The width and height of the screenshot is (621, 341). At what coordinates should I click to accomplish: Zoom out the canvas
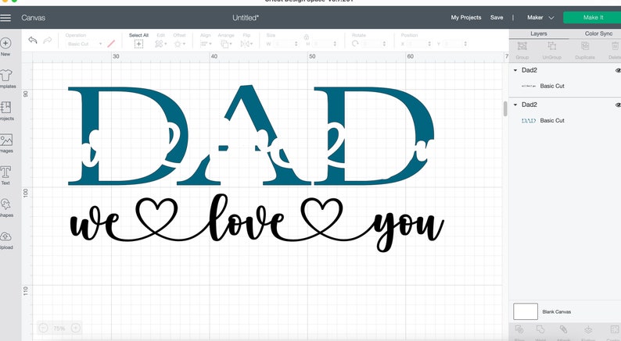[44, 328]
